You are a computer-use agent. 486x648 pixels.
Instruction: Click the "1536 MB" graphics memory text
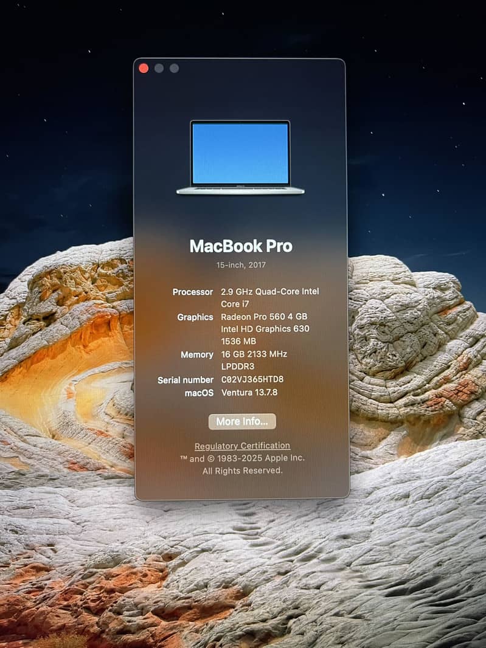(x=238, y=342)
